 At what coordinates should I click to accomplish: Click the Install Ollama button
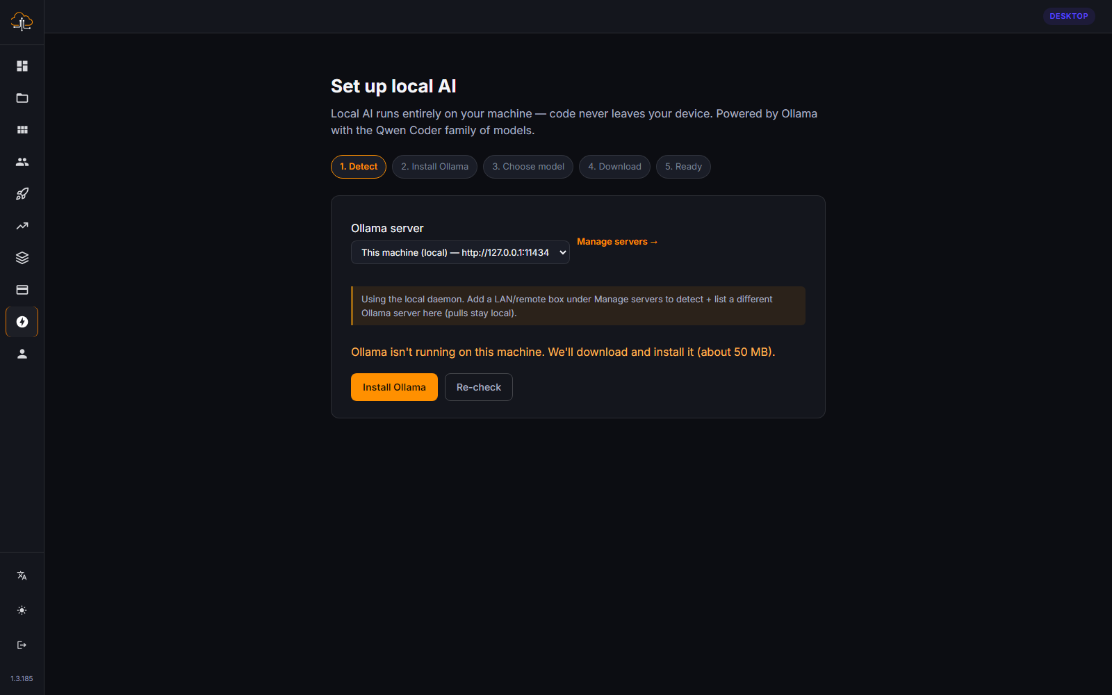click(x=394, y=387)
